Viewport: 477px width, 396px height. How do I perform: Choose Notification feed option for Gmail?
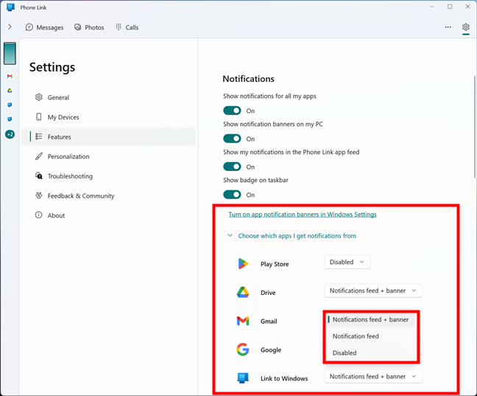[x=370, y=336]
